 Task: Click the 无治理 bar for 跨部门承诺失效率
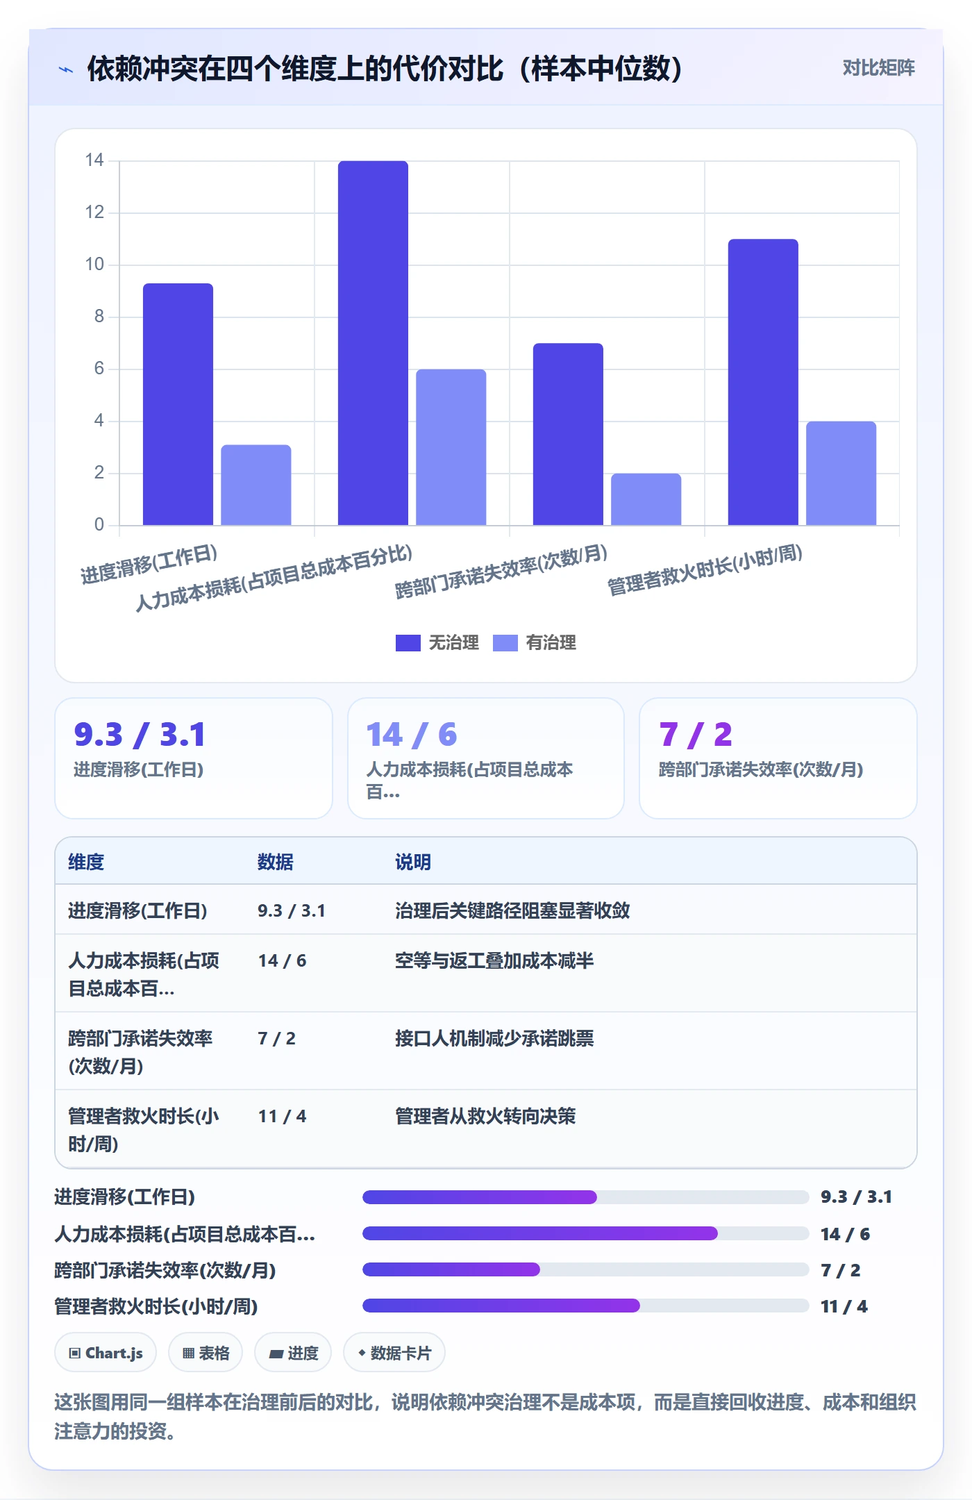click(x=568, y=434)
